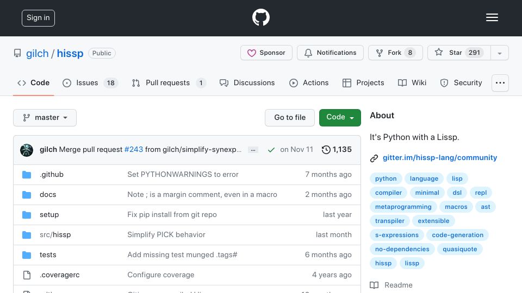Open the docs folder
The height and width of the screenshot is (293, 522).
coord(48,195)
